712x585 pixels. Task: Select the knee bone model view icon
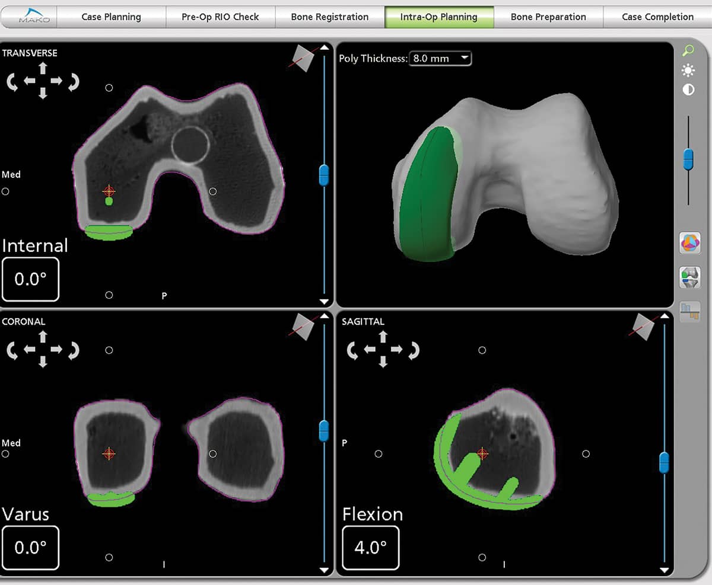click(x=689, y=277)
